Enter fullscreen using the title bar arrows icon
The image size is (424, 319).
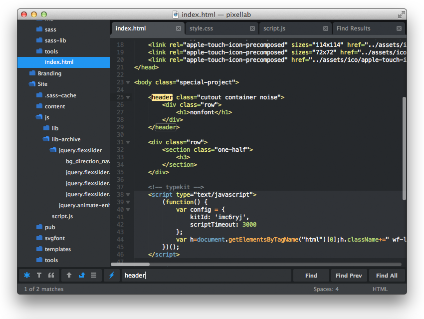coord(402,14)
